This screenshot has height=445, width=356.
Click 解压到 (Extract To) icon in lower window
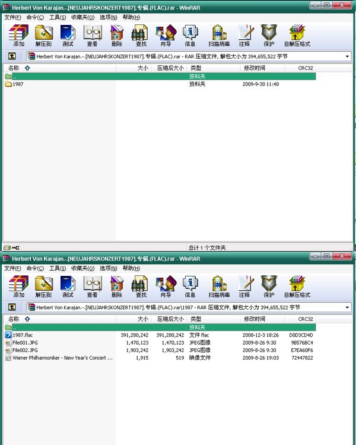(x=43, y=287)
